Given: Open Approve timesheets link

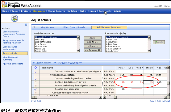Looking at the screenshot, I should [13, 64].
